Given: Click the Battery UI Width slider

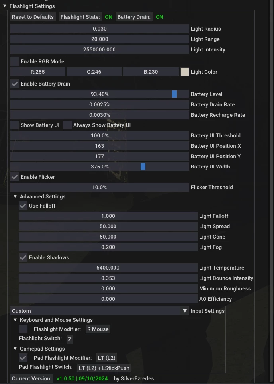Looking at the screenshot, I should [100, 167].
